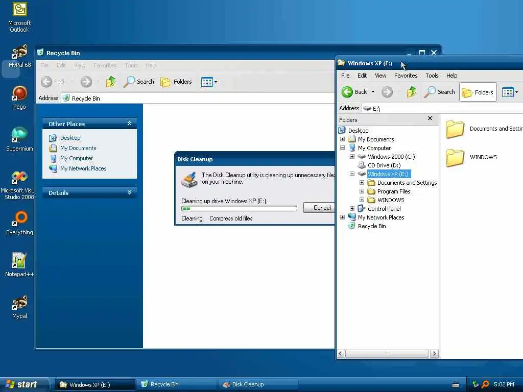Launch Supermium browser shortcut
The width and height of the screenshot is (523, 392).
[19, 139]
